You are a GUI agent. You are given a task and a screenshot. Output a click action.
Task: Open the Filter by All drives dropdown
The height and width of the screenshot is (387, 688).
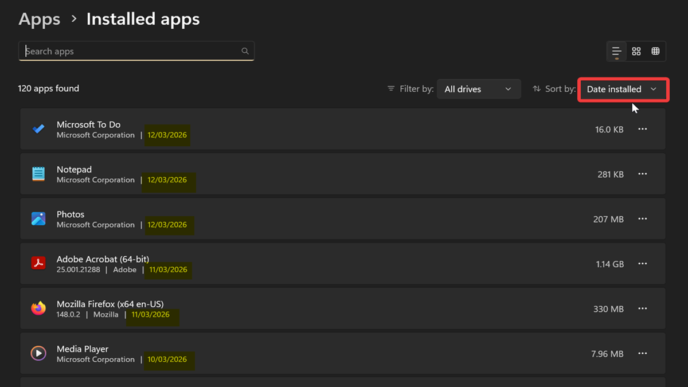point(478,89)
